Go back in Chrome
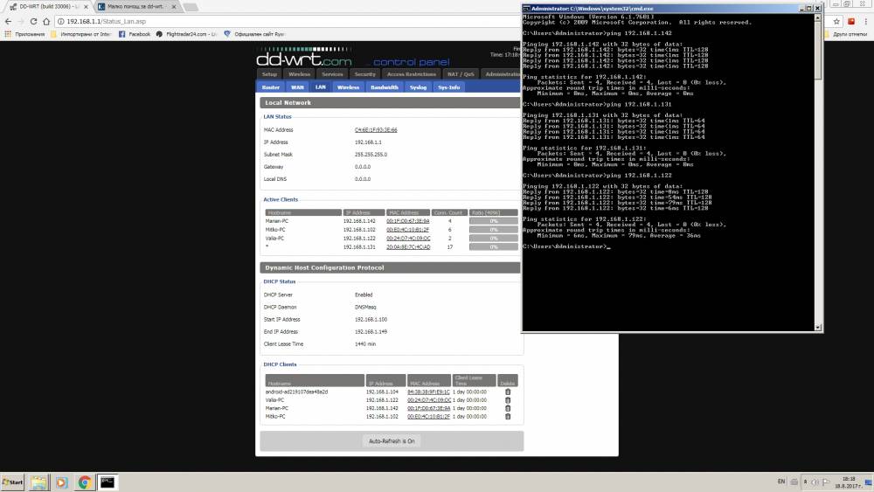 click(x=8, y=21)
